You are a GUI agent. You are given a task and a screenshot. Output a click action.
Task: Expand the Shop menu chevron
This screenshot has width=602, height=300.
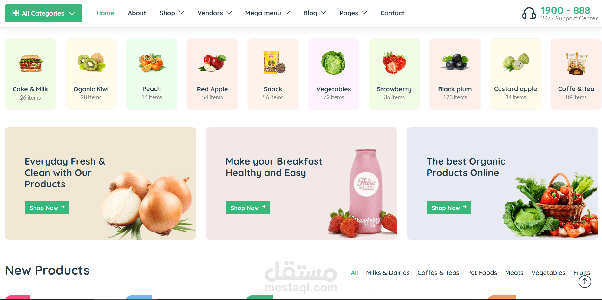coord(181,13)
